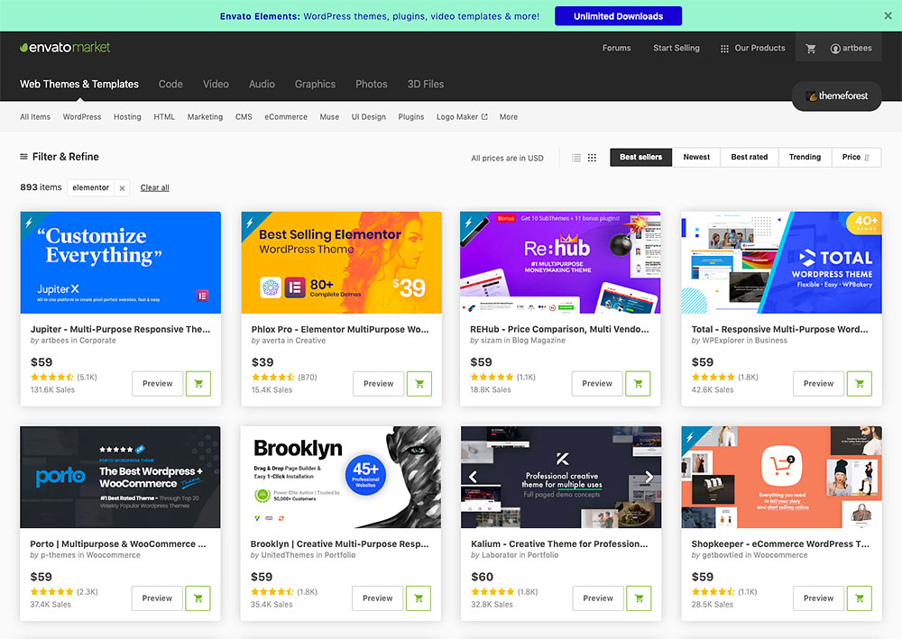Show next Kalium preview image
Screen dimensions: 902x639
click(x=649, y=477)
